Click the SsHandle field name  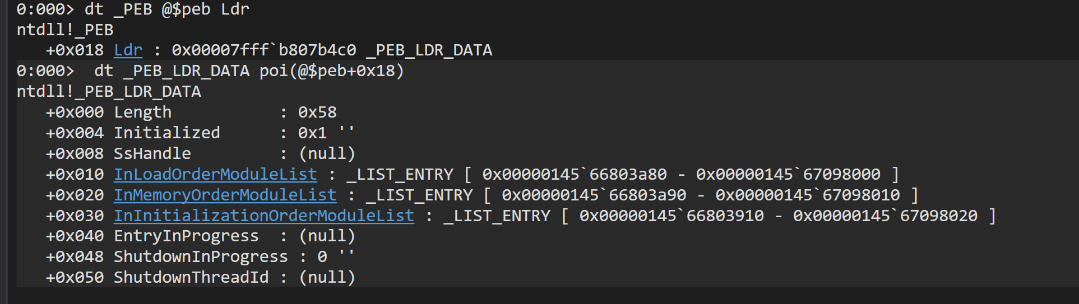pos(152,154)
